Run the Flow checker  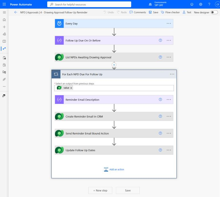[170, 12]
